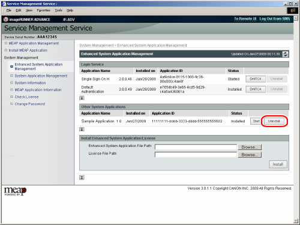This screenshot has height=225, width=300.
Task: Click the Sample Application ID value
Action: coord(187,121)
